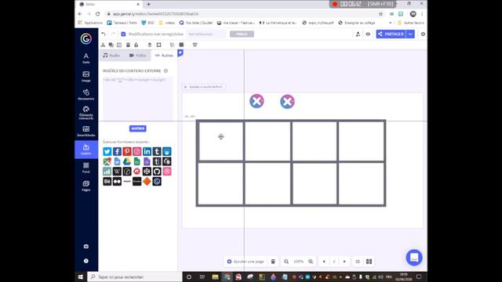Image resolution: width=502 pixels, height=282 pixels.
Task: Open the two-page view icon
Action: point(369,262)
